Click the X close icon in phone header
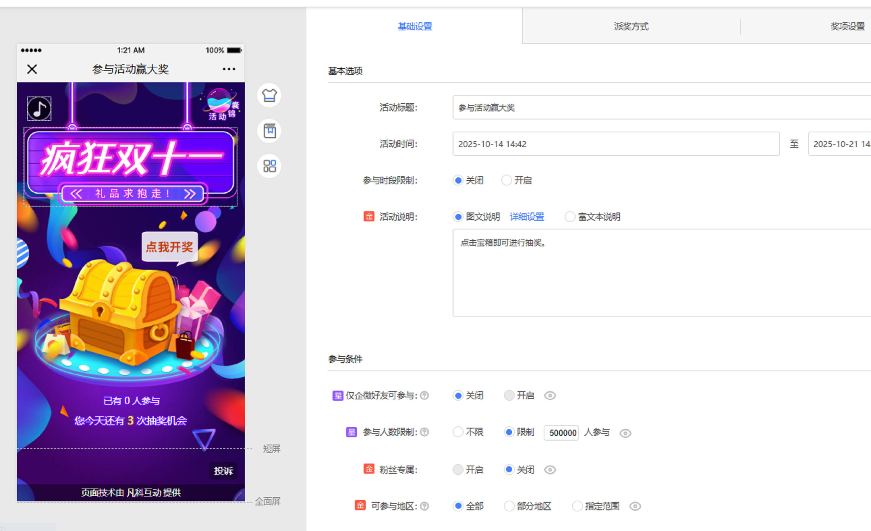 32,69
